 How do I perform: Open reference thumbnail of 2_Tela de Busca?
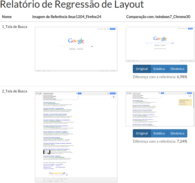[x=76, y=137]
